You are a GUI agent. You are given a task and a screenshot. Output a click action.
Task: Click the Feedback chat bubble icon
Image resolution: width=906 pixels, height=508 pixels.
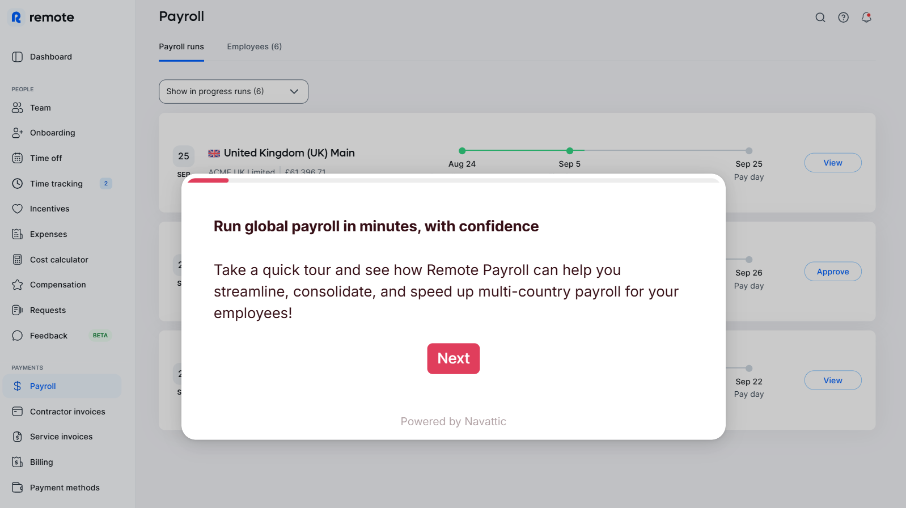18,336
